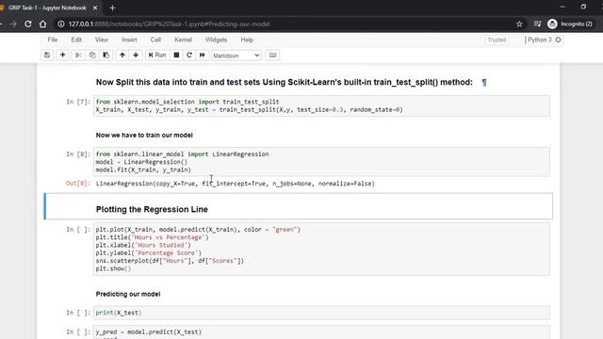The width and height of the screenshot is (603, 339).
Task: Select the y_pred model.predict code cell
Action: (x=321, y=332)
